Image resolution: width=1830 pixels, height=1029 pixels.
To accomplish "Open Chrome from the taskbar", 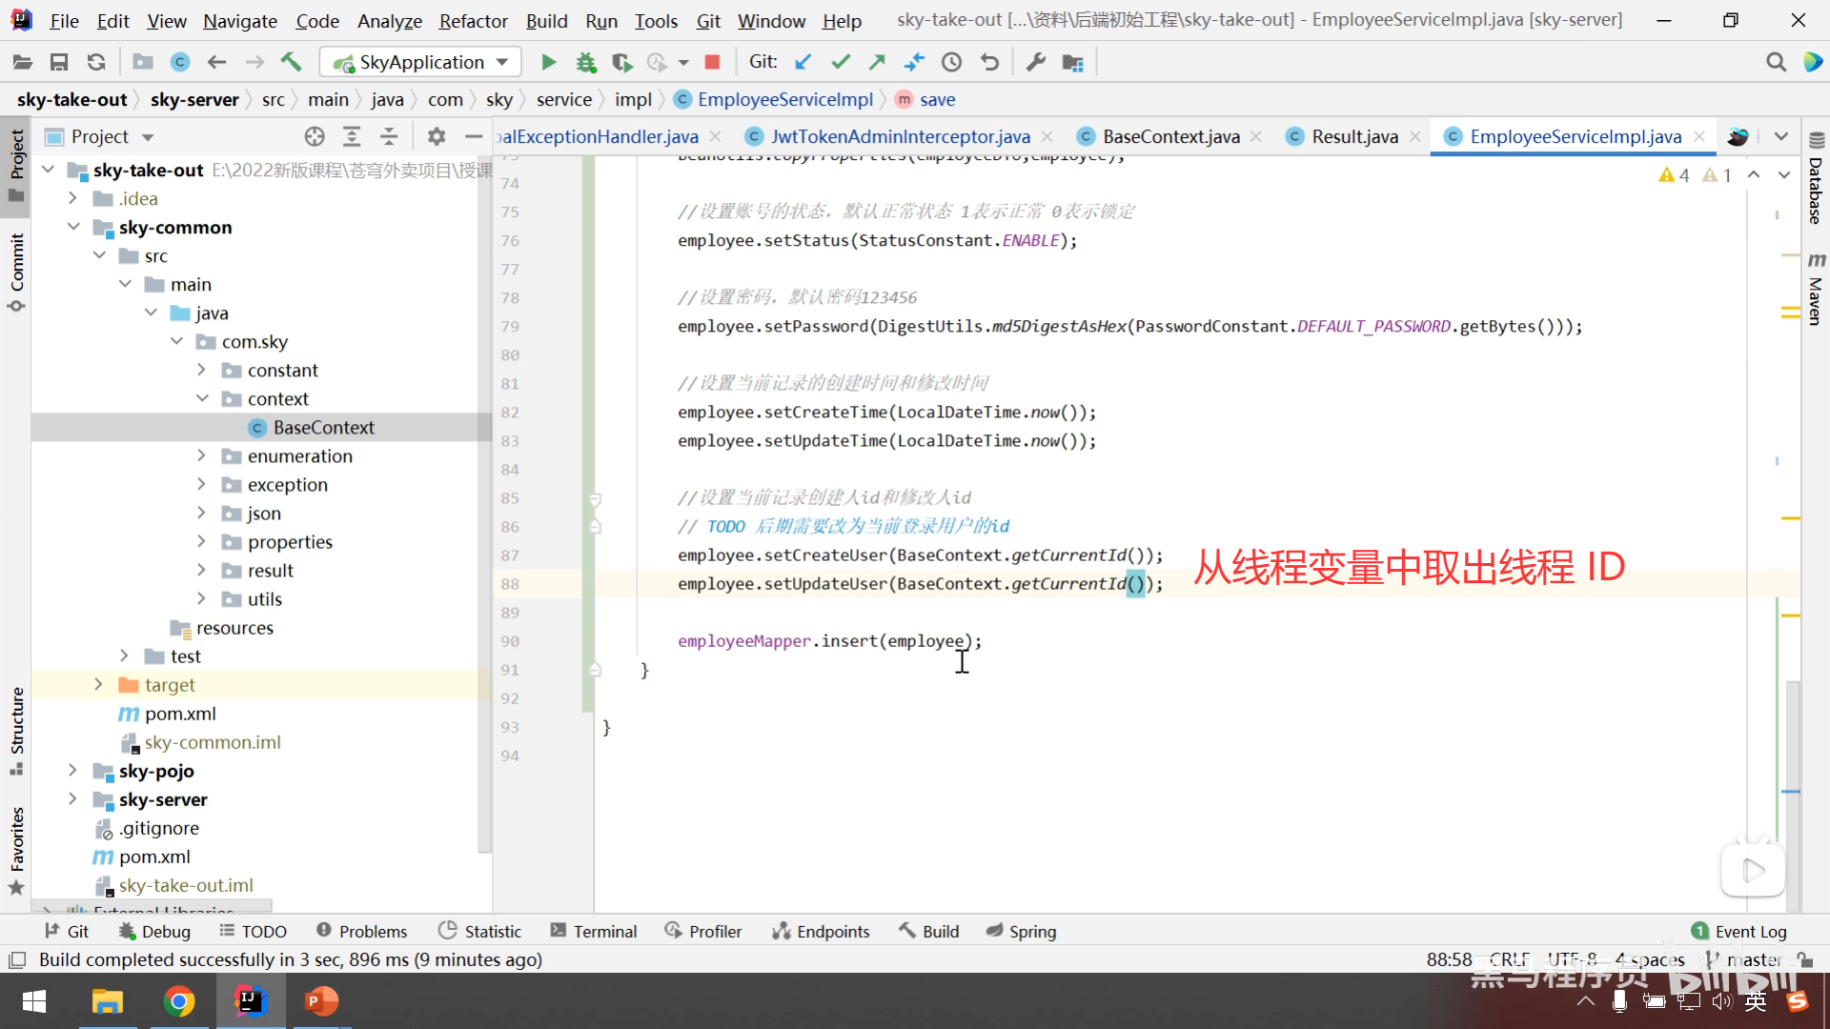I will 178,1001.
